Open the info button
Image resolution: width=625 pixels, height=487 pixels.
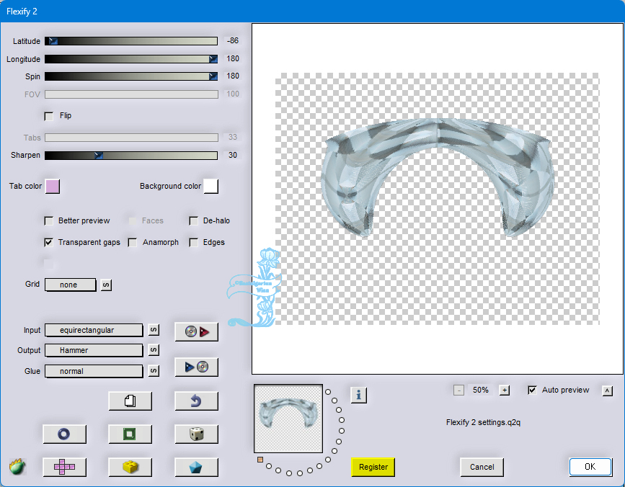(359, 395)
